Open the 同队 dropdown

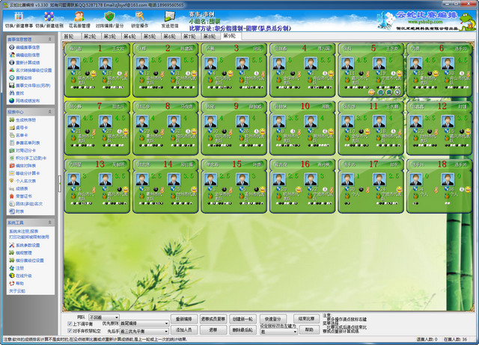pos(103,317)
